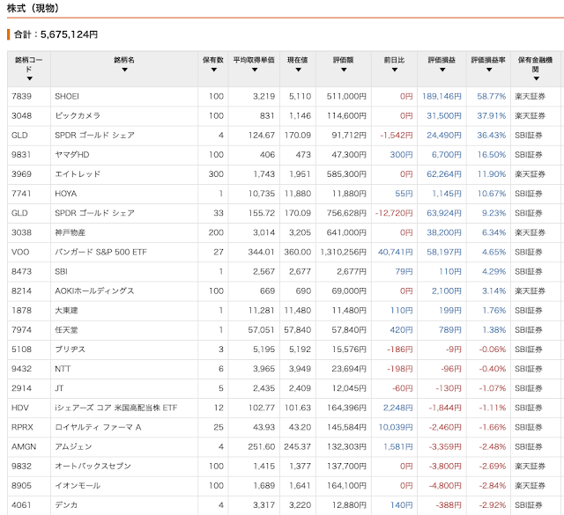Click 任天堂 current price 57,840
This screenshot has width=564, height=515.
click(x=298, y=330)
